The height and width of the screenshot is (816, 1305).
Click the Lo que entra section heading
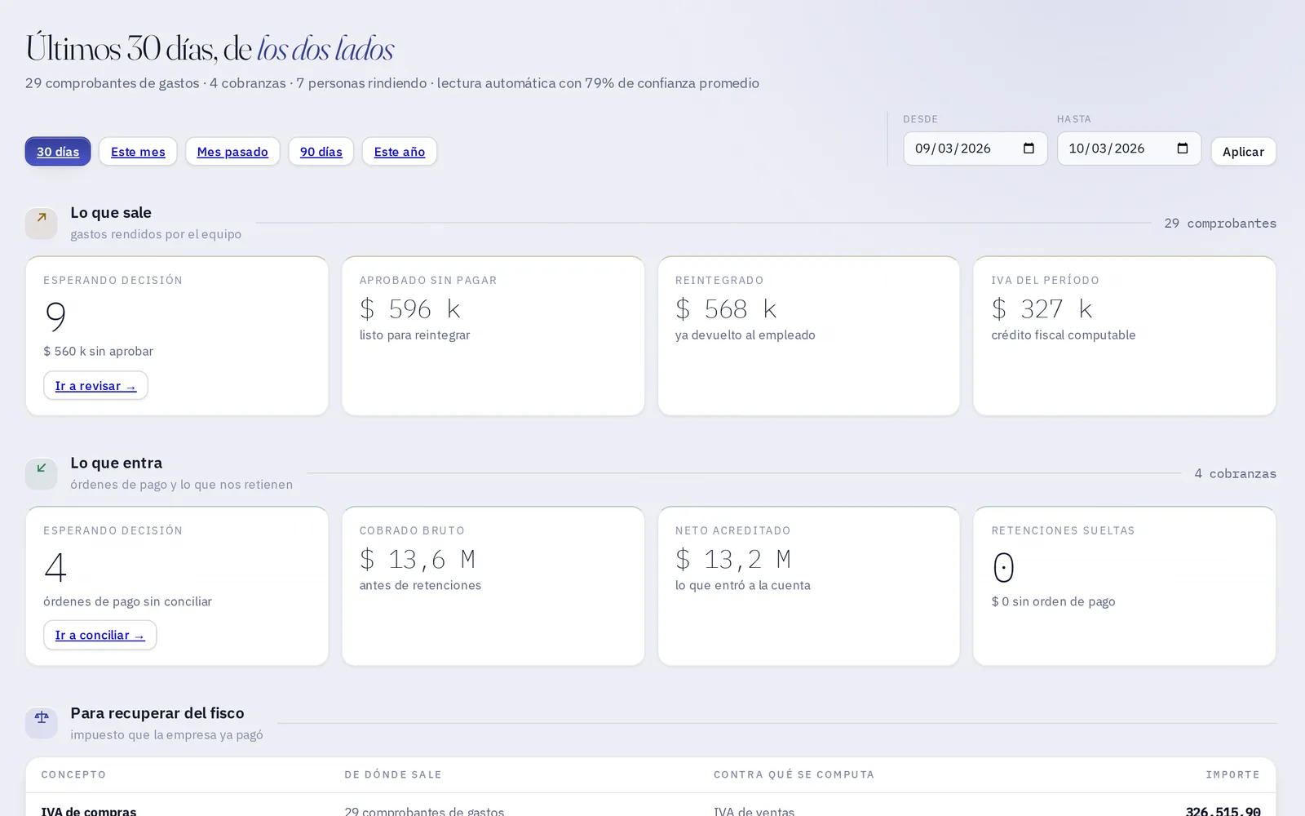[x=116, y=463]
